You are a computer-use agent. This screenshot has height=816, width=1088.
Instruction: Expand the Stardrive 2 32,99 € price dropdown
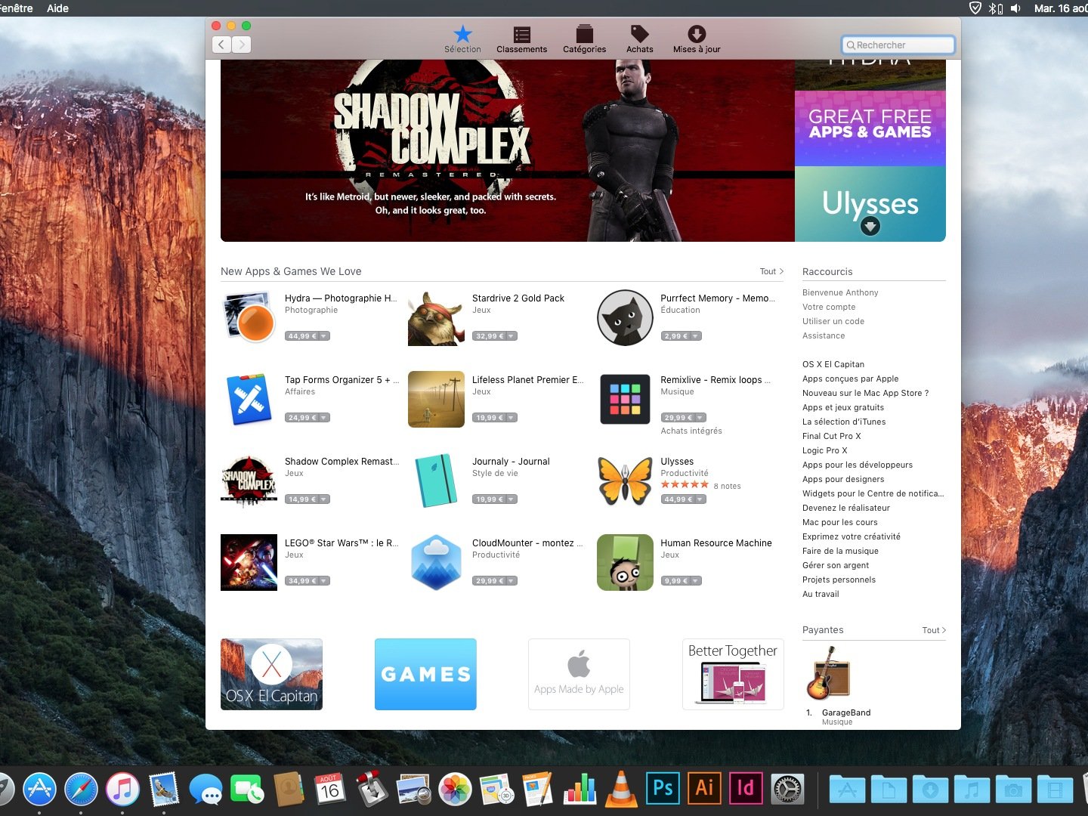click(511, 336)
